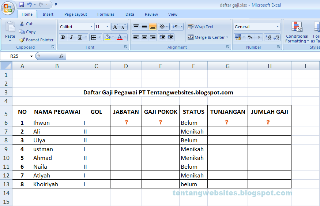This screenshot has width=320, height=206.
Task: Open the Alignment dialog launcher
Action: tap(228, 47)
